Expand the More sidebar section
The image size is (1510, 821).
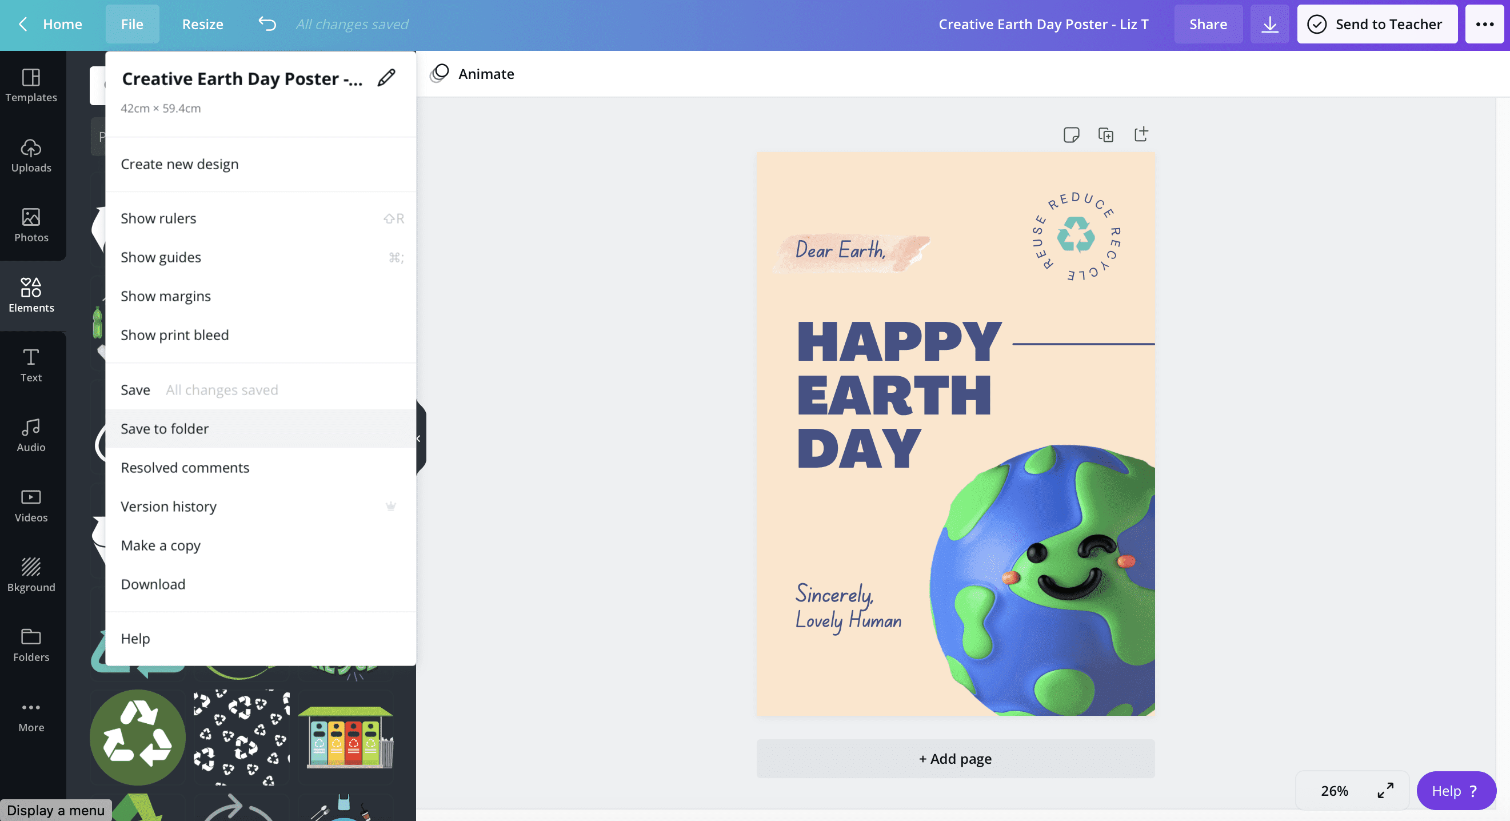(x=30, y=715)
